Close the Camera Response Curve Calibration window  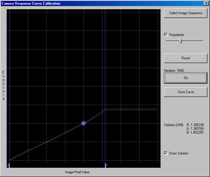point(206,3)
